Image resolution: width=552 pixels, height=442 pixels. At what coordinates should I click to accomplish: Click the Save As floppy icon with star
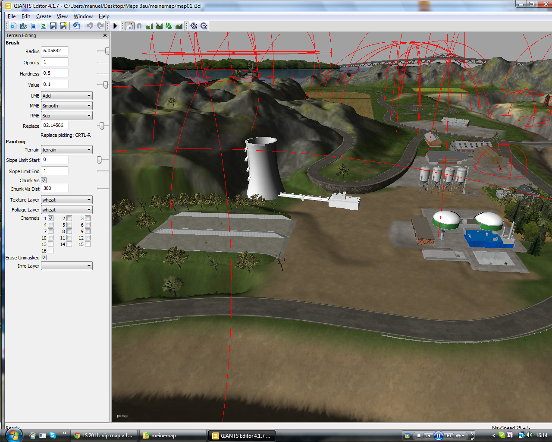point(63,26)
